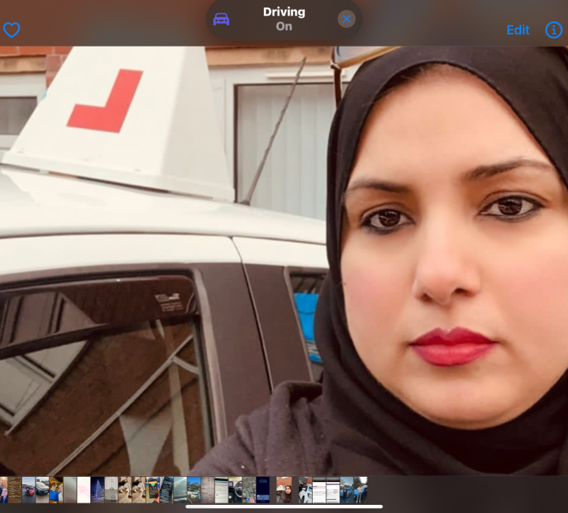Select the hand holding phone thumbnail

click(152, 490)
